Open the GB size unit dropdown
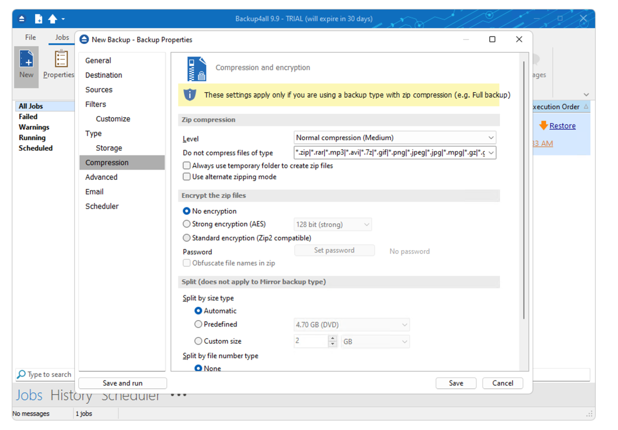Screen dimensions: 618x430 [375, 341]
